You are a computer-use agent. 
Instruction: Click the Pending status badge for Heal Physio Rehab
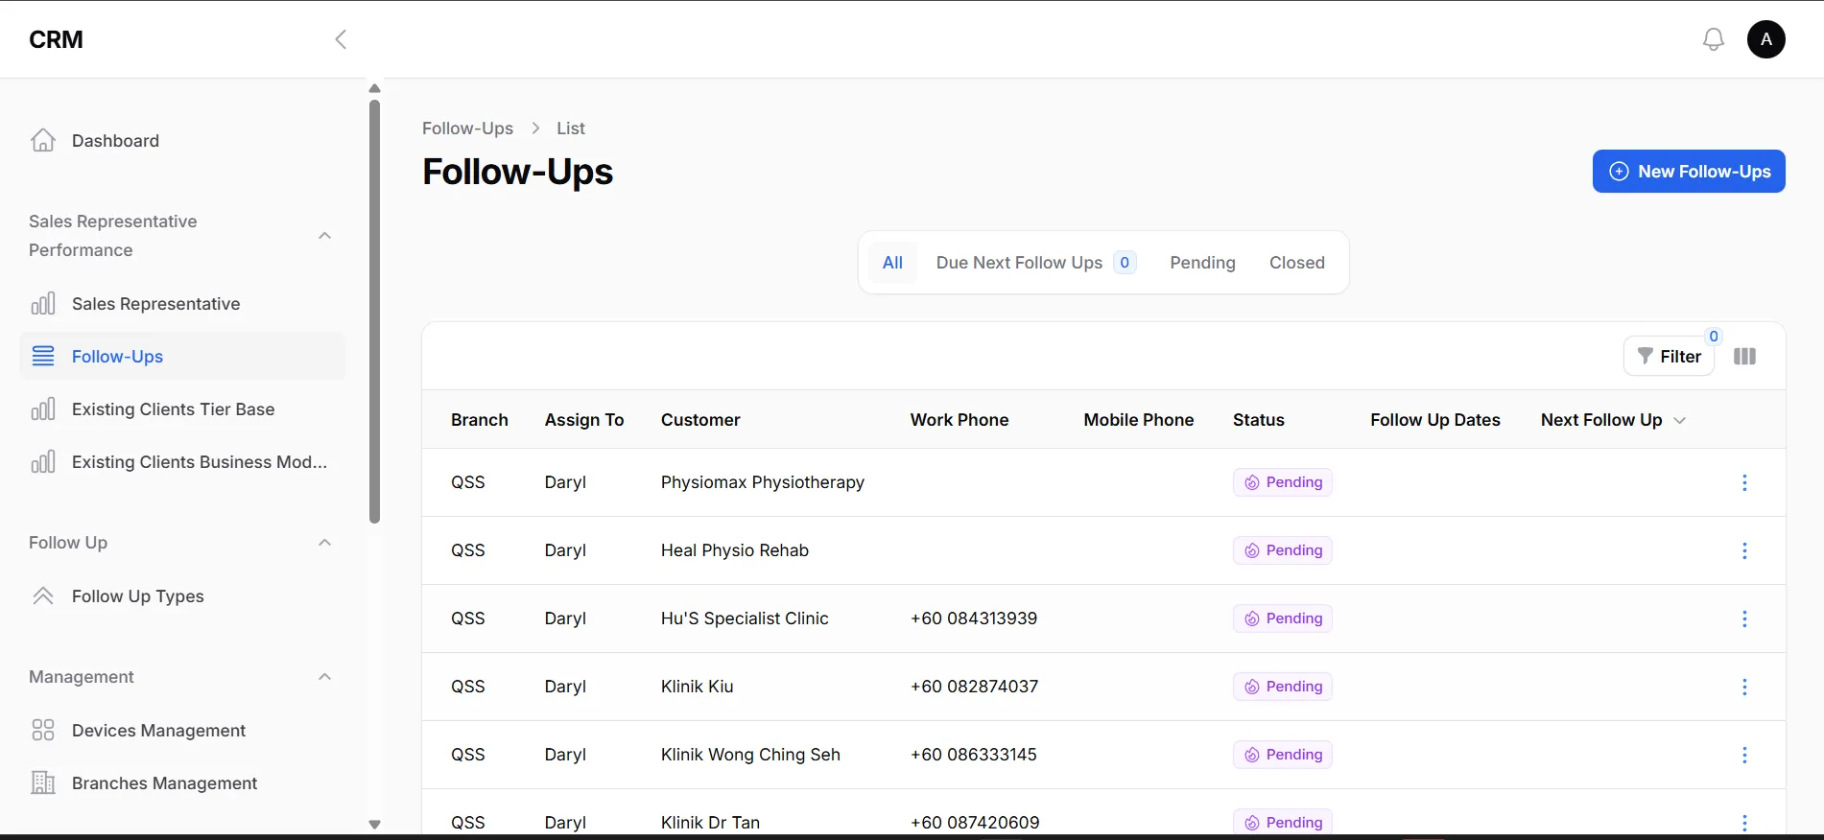1283,550
